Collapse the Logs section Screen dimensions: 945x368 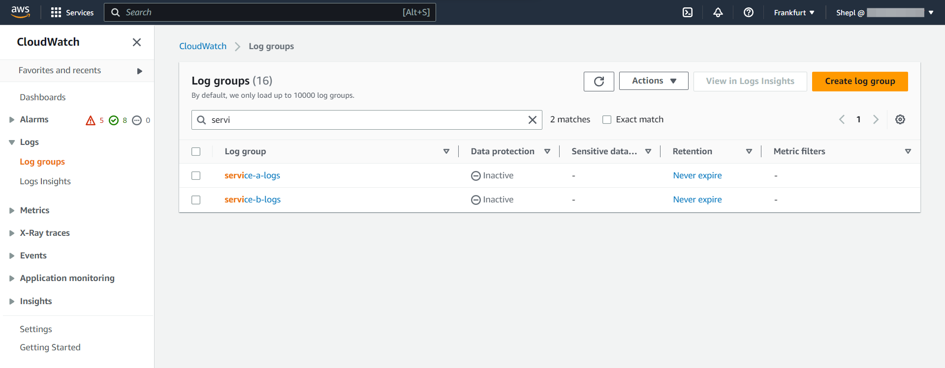pyautogui.click(x=12, y=142)
